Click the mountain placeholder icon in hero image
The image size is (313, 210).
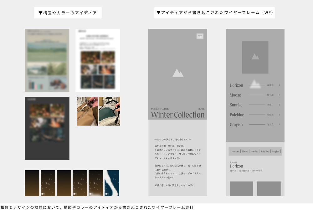coord(178,73)
